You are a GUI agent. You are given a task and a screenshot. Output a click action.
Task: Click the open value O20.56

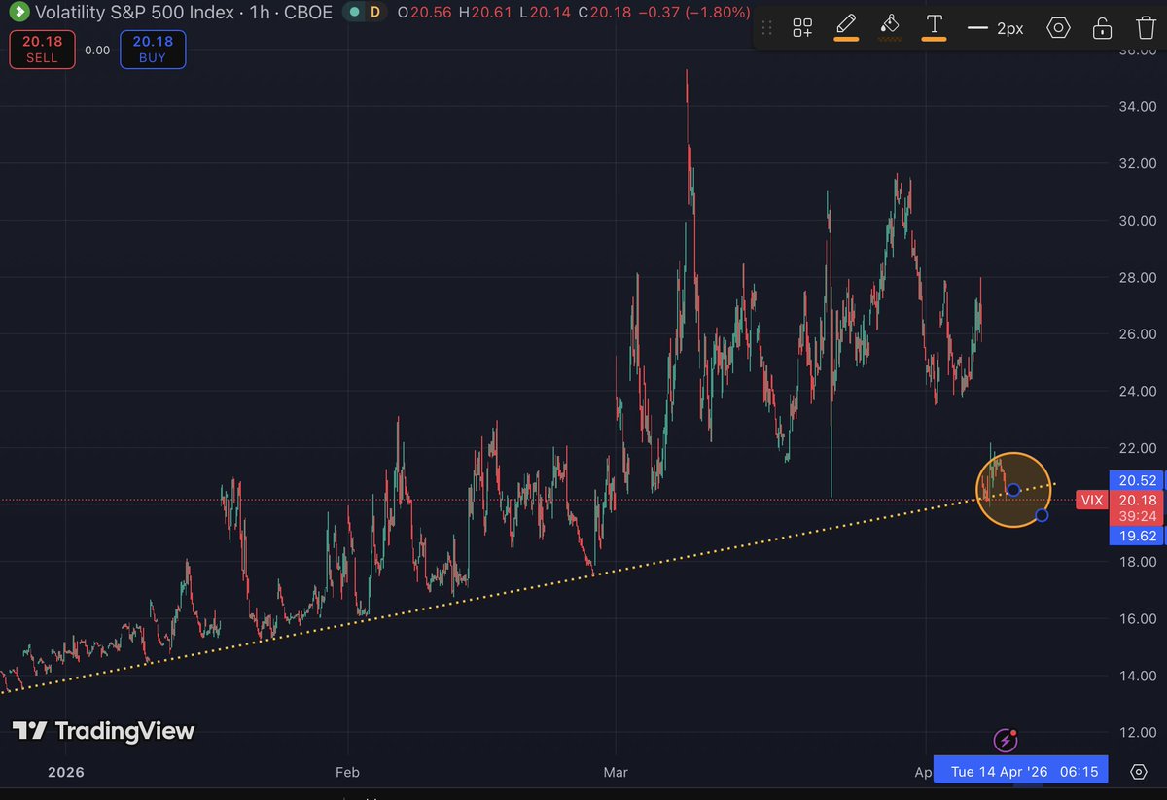tap(425, 13)
